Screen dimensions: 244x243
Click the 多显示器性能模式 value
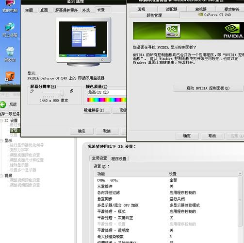(184, 205)
